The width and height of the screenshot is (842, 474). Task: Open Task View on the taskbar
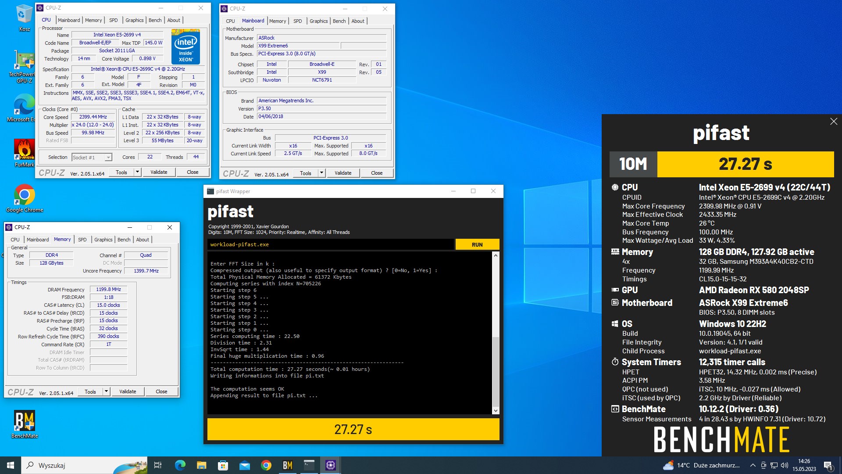pyautogui.click(x=158, y=465)
